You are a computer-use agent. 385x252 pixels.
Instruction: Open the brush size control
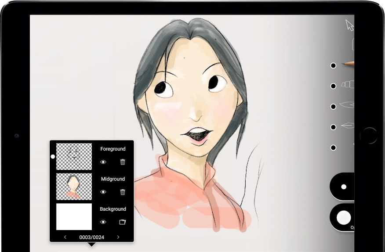click(x=343, y=187)
